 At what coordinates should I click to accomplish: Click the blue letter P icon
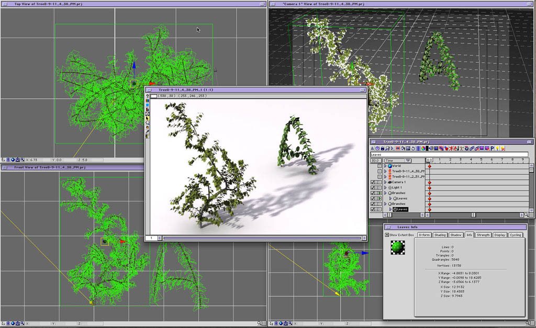coord(492,149)
